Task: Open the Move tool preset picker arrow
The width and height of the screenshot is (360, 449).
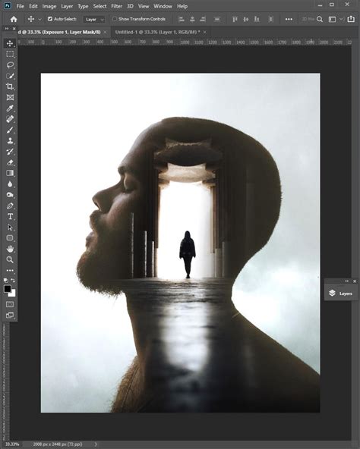Action: pos(39,19)
